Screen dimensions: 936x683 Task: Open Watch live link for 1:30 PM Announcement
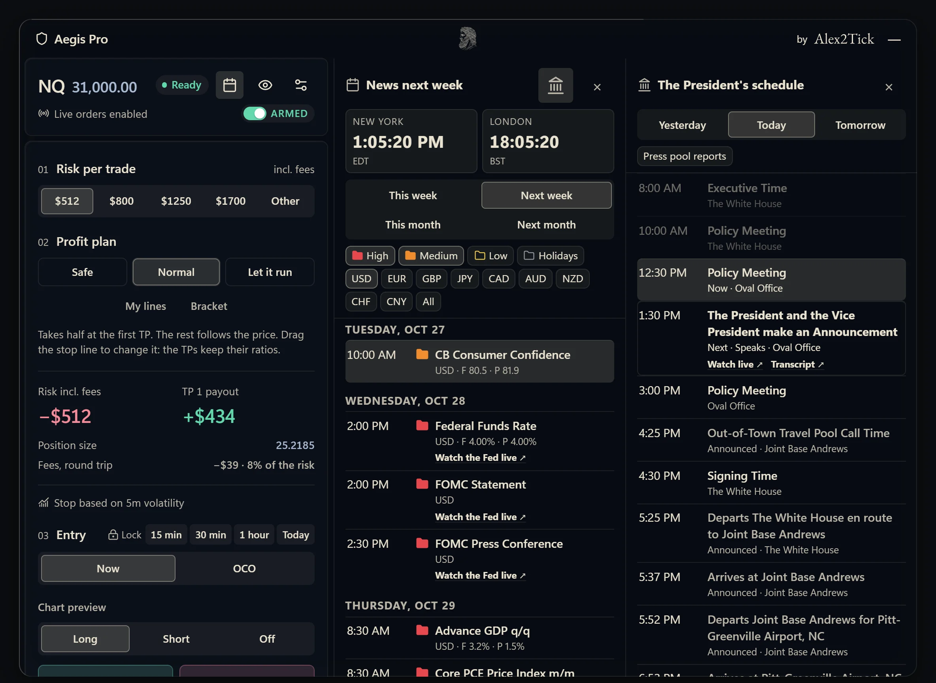[x=735, y=365]
